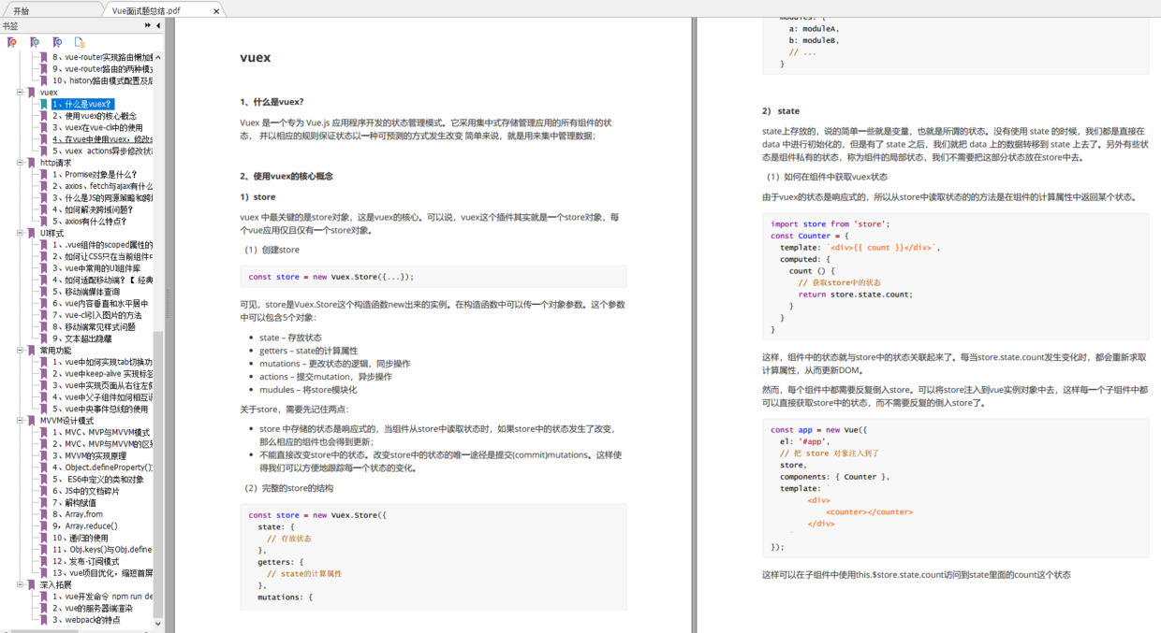The height and width of the screenshot is (633, 1161).
Task: Collapse the UI样式 bookmark group
Action: pos(20,233)
